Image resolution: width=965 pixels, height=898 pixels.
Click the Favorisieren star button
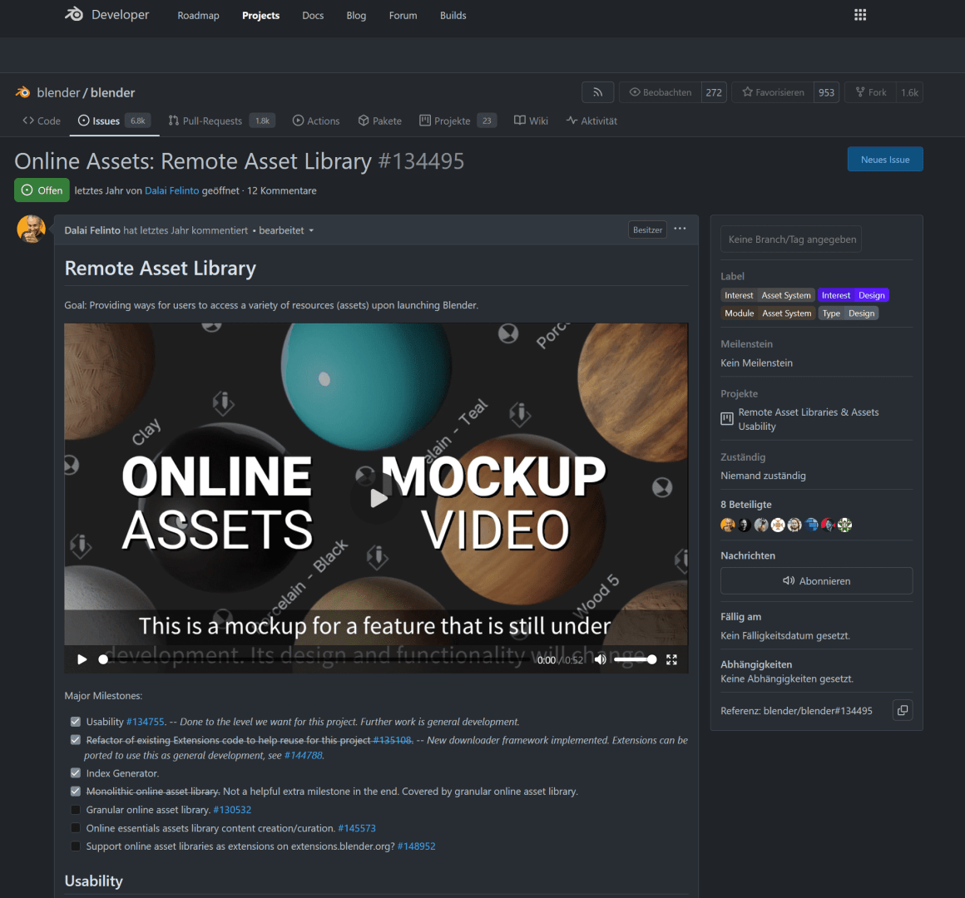(773, 92)
